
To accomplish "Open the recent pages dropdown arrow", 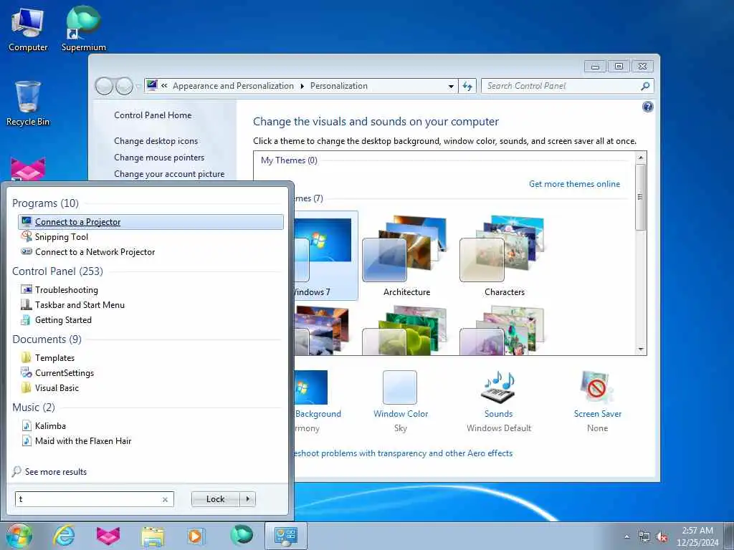I will [x=138, y=86].
